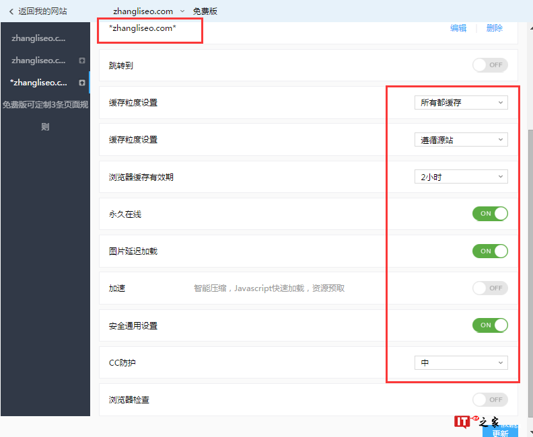Click the up-arrow icon on second sidebar rule

tap(81, 61)
